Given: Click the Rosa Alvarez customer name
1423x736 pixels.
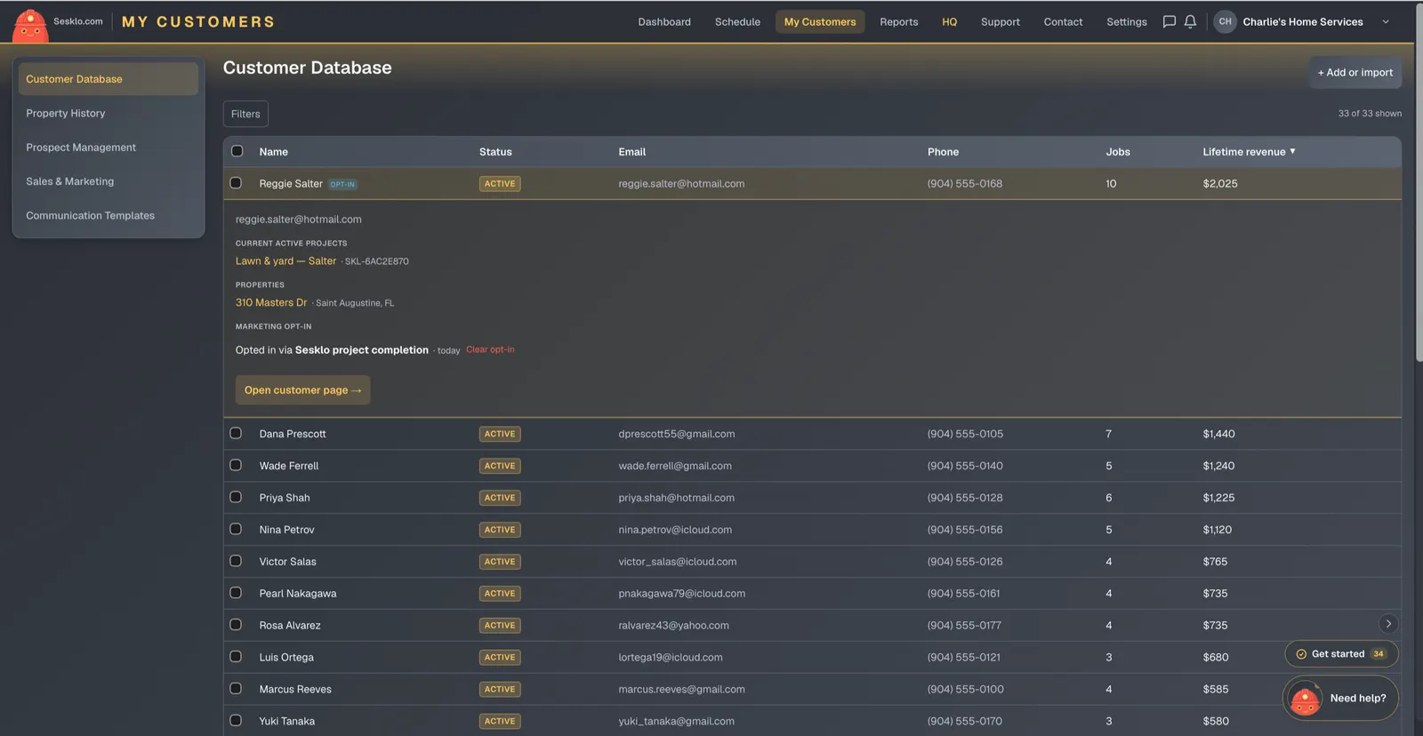Looking at the screenshot, I should point(290,626).
